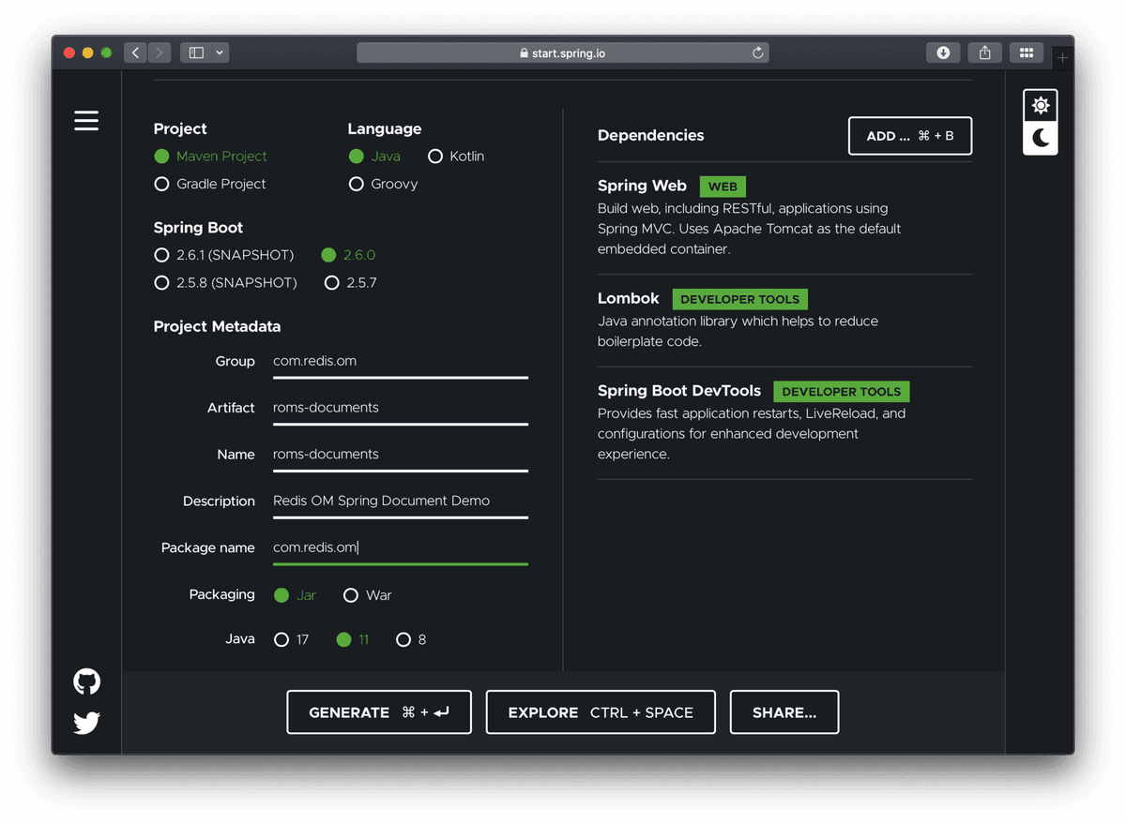Open the hamburger menu icon
This screenshot has height=823, width=1126.
pyautogui.click(x=86, y=121)
